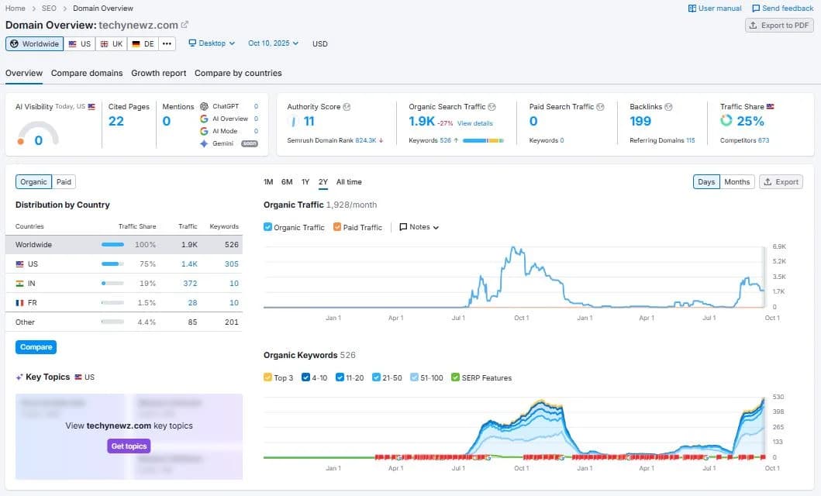
Task: Switch to Growth report tab
Action: click(159, 74)
